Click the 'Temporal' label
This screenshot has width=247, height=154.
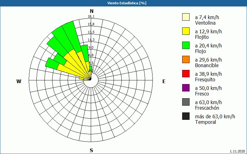coord(206,122)
